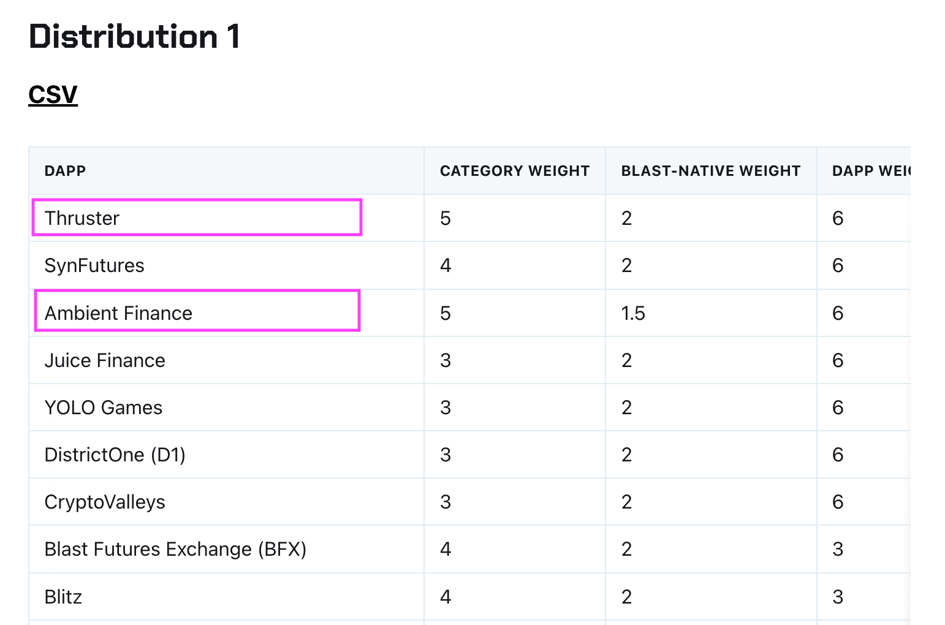945x625 pixels.
Task: Select the Thruster dapp name cell
Action: point(82,218)
